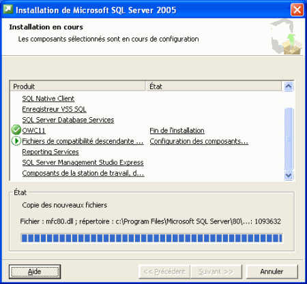The width and height of the screenshot is (307, 284).
Task: Click the installer icon in the title bar
Action: click(8, 10)
